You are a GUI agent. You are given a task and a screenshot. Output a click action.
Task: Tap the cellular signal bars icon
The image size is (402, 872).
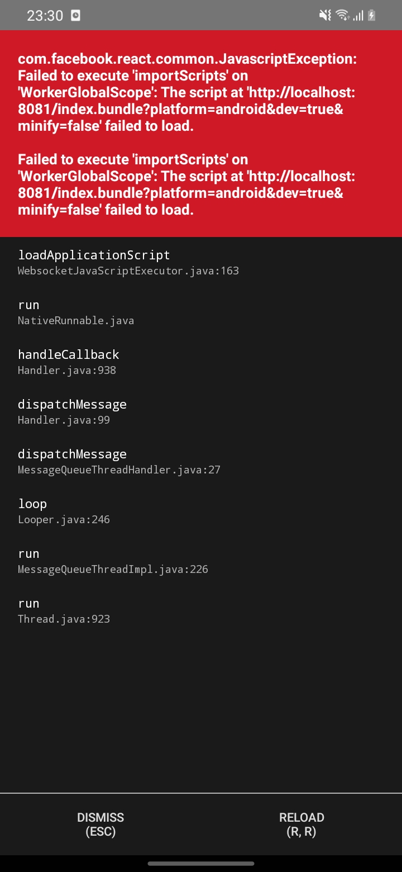[x=358, y=16]
